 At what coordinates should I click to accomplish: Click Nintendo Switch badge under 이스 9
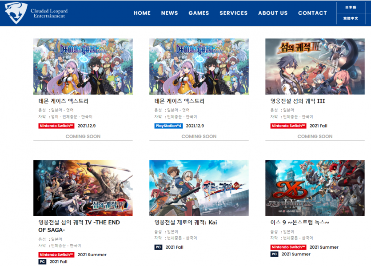288,247
